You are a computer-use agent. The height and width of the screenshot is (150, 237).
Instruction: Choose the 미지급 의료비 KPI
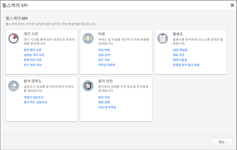point(106,65)
